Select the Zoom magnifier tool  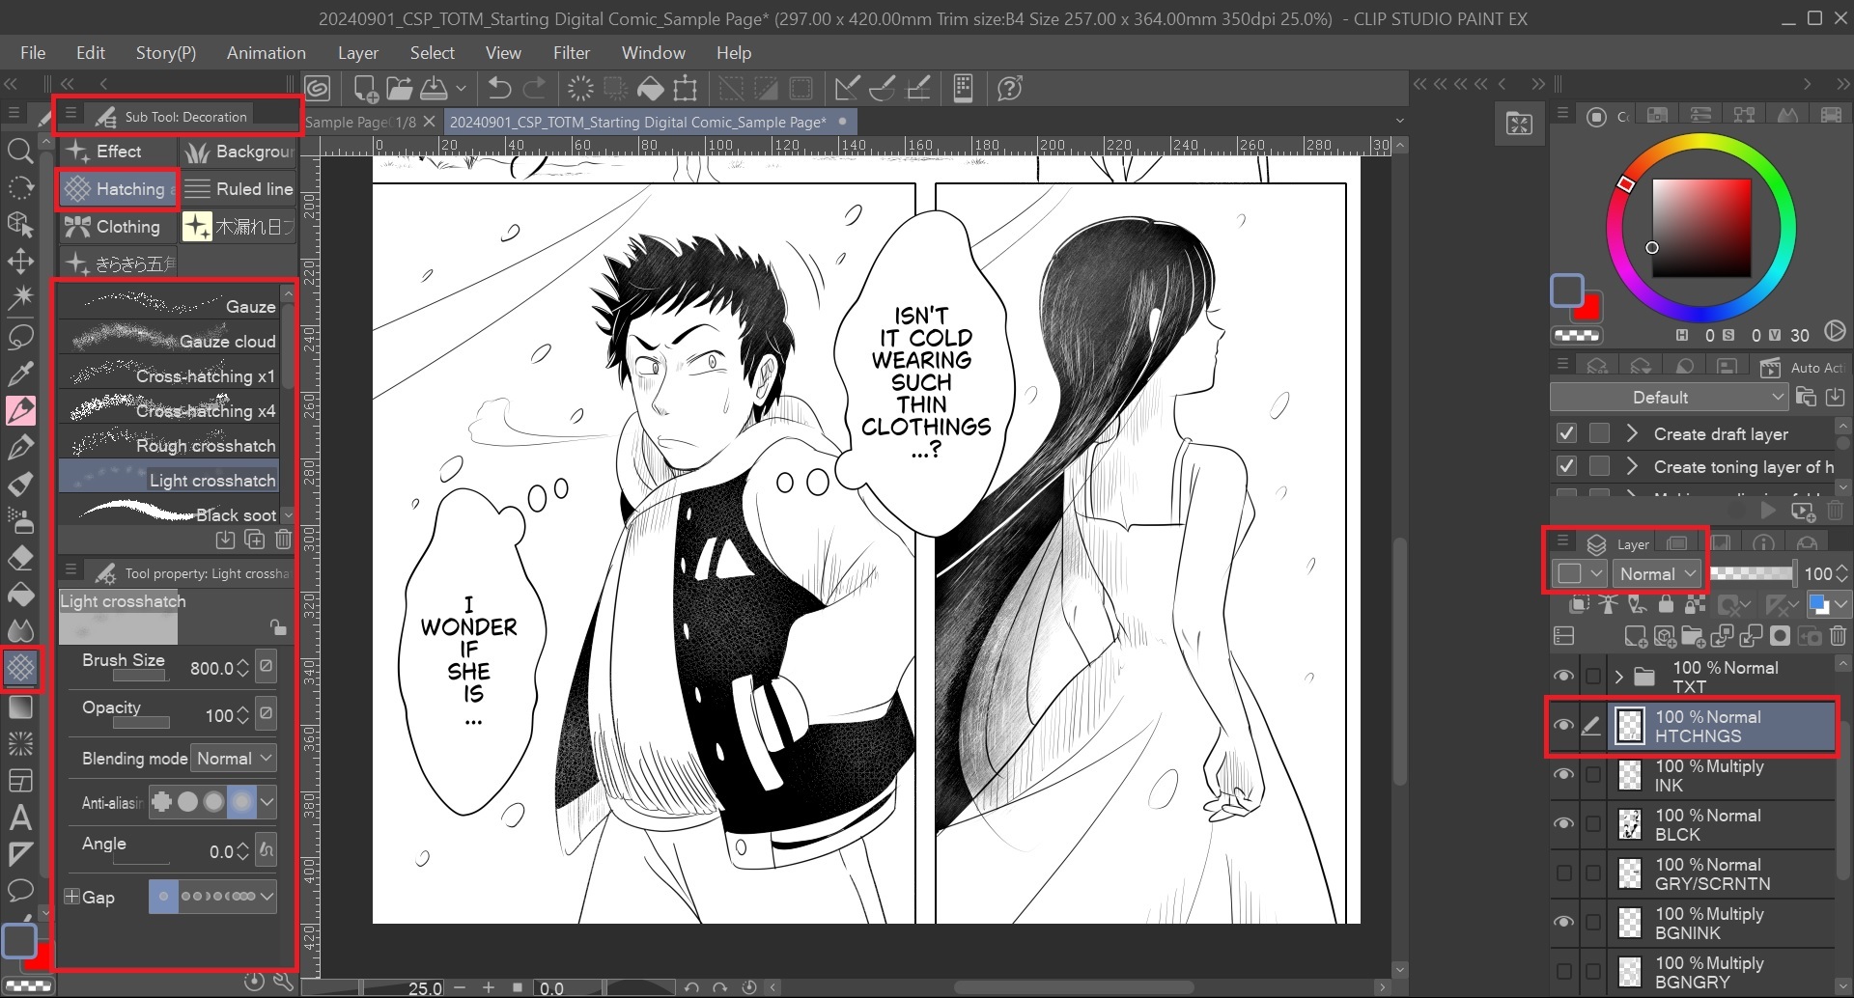20,151
